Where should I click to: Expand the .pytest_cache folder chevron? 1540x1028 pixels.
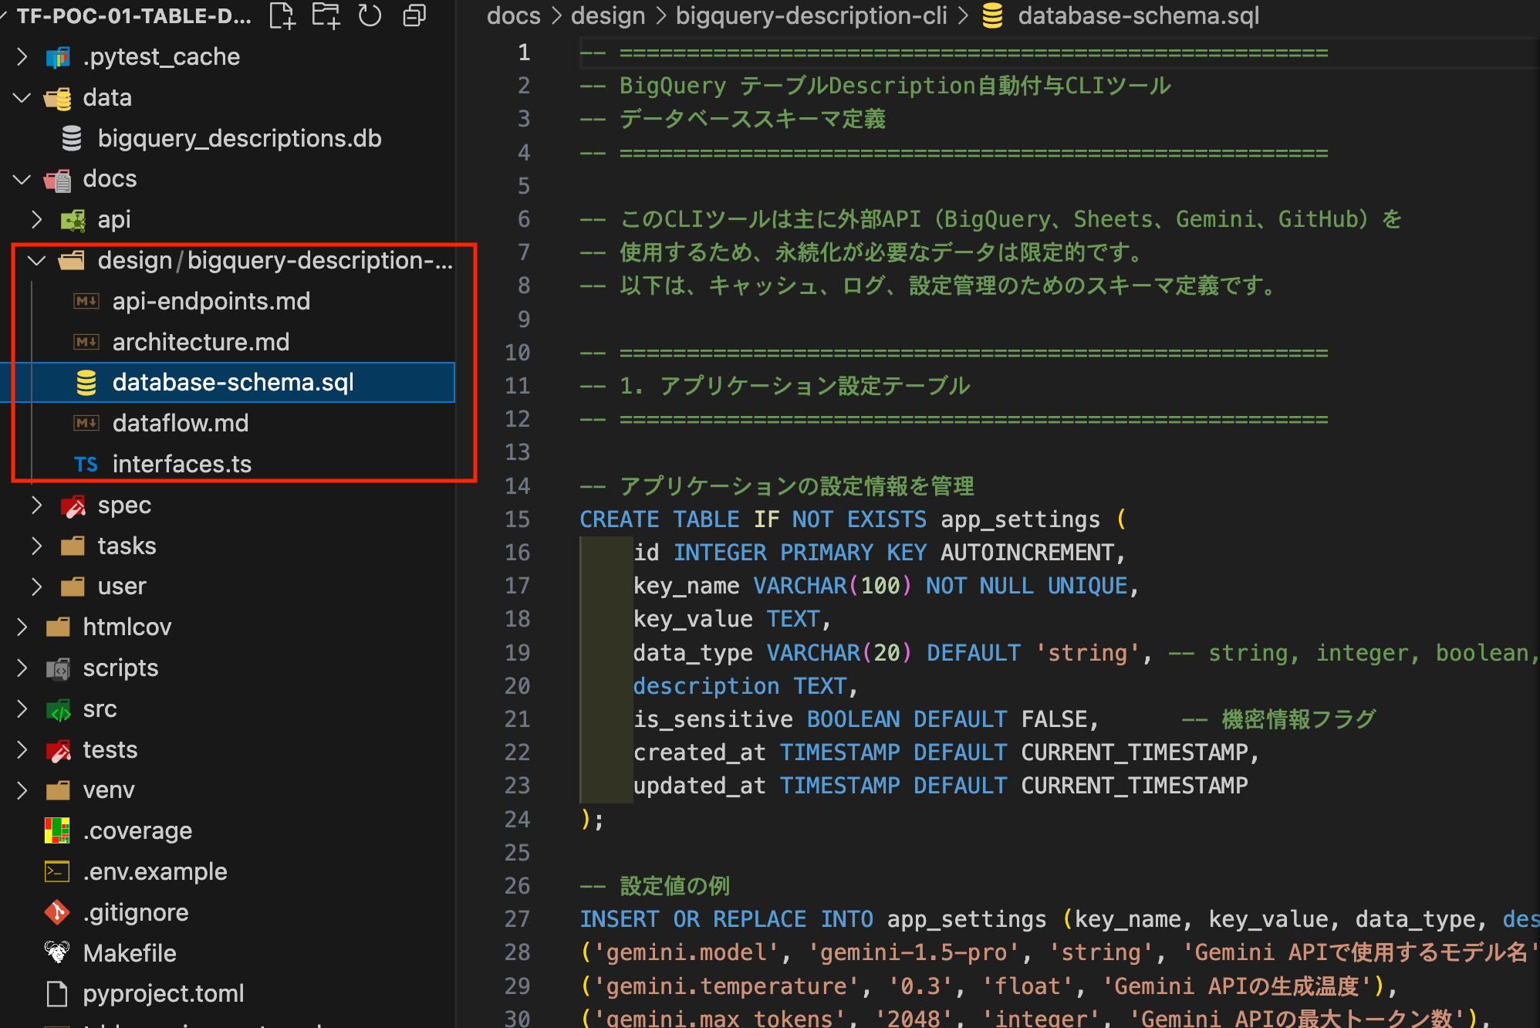point(22,57)
